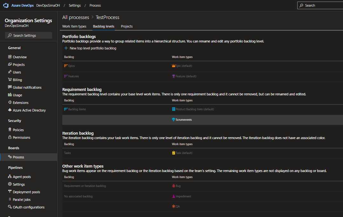Viewport: 343px width, 217px height.
Task: Click the Task clipboard icon
Action: point(174,153)
